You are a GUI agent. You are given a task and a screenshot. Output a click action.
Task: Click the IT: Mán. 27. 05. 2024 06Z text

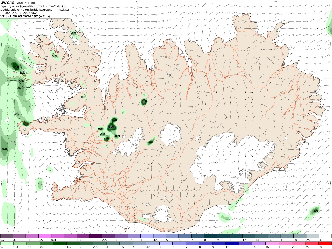click(19, 13)
